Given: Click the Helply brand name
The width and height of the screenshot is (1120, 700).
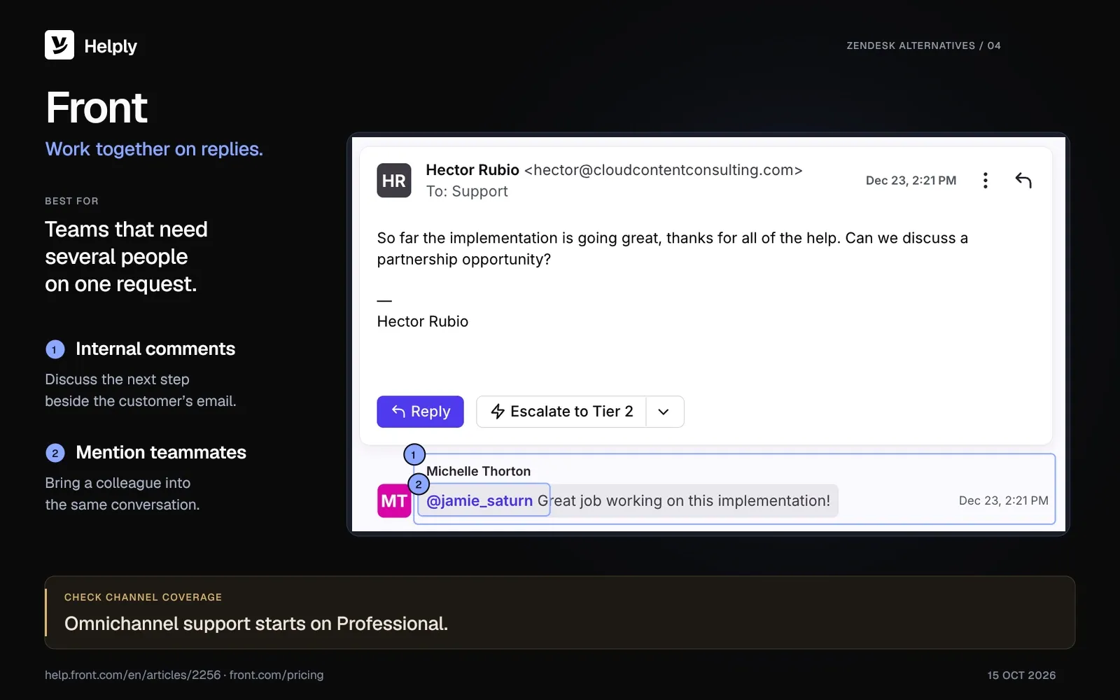Looking at the screenshot, I should point(111,46).
